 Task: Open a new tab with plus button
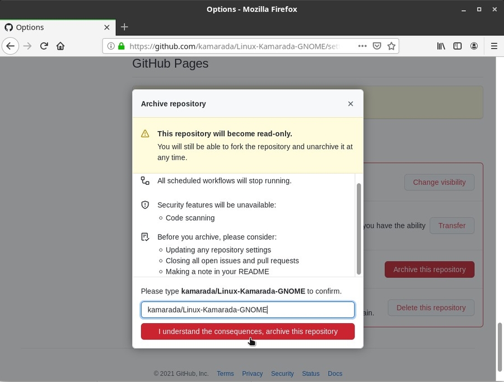coord(124,27)
